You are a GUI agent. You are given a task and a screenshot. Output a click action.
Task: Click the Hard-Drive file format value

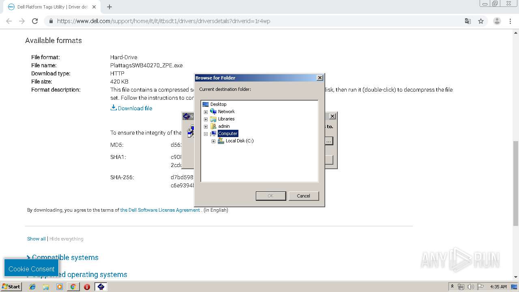click(124, 57)
